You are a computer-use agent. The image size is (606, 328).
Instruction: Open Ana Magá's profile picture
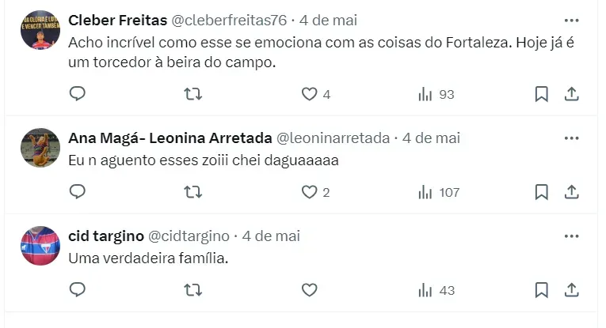tap(40, 148)
